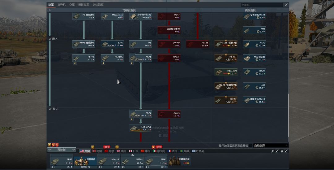Select the 120S tank card
The height and width of the screenshot is (170, 334).
(112, 44)
